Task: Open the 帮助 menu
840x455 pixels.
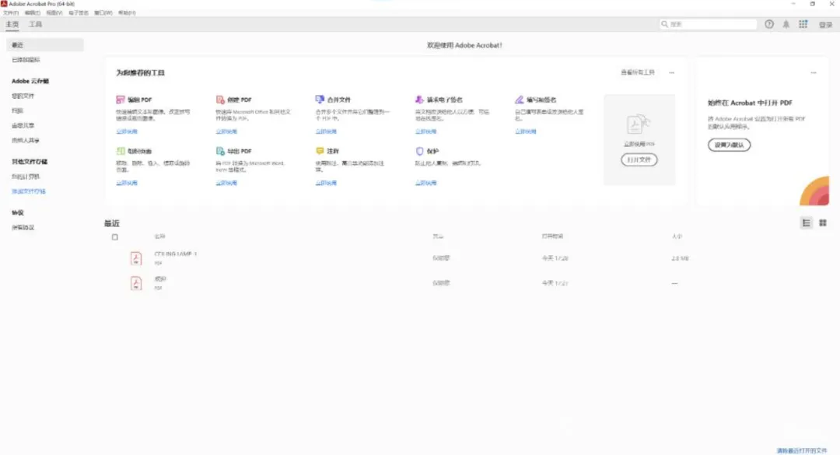Action: coord(127,13)
